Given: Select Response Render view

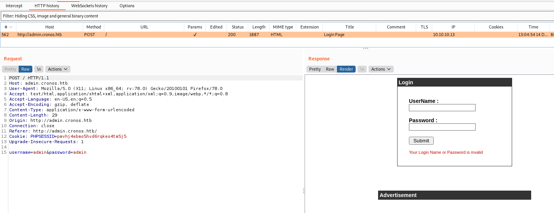Looking at the screenshot, I should (346, 69).
